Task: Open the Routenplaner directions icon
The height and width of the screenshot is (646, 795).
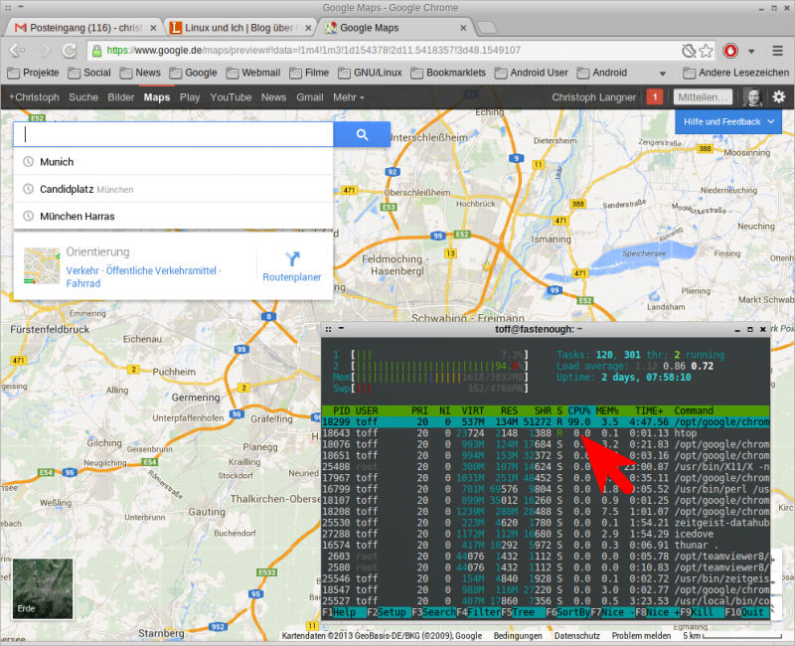Action: tap(291, 259)
